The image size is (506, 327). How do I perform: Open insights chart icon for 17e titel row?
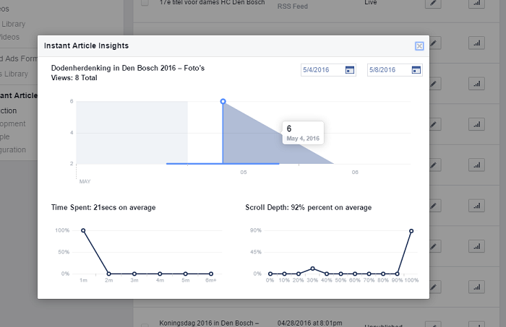tap(476, 4)
